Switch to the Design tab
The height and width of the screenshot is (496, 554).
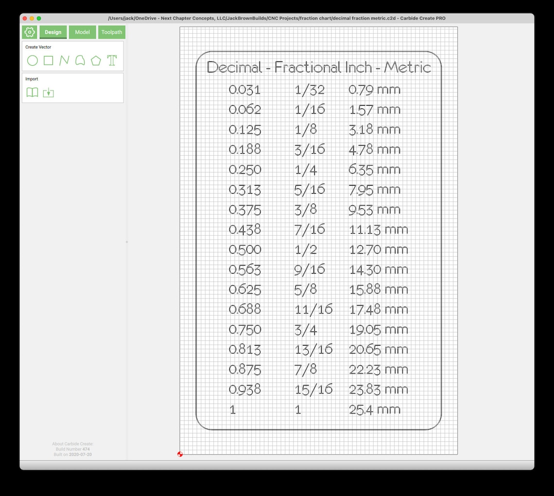(x=53, y=32)
